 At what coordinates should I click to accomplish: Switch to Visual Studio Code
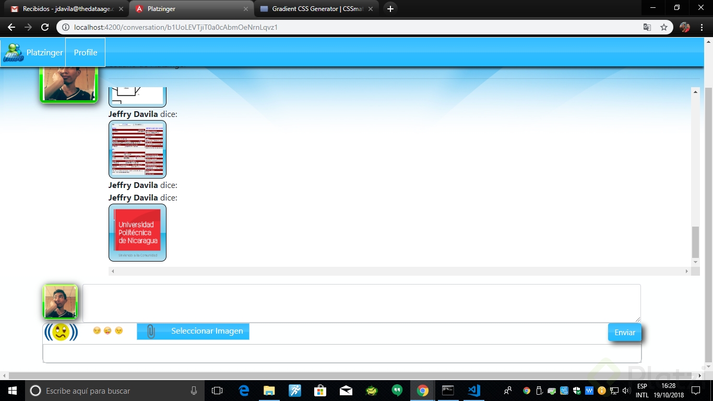click(x=473, y=391)
